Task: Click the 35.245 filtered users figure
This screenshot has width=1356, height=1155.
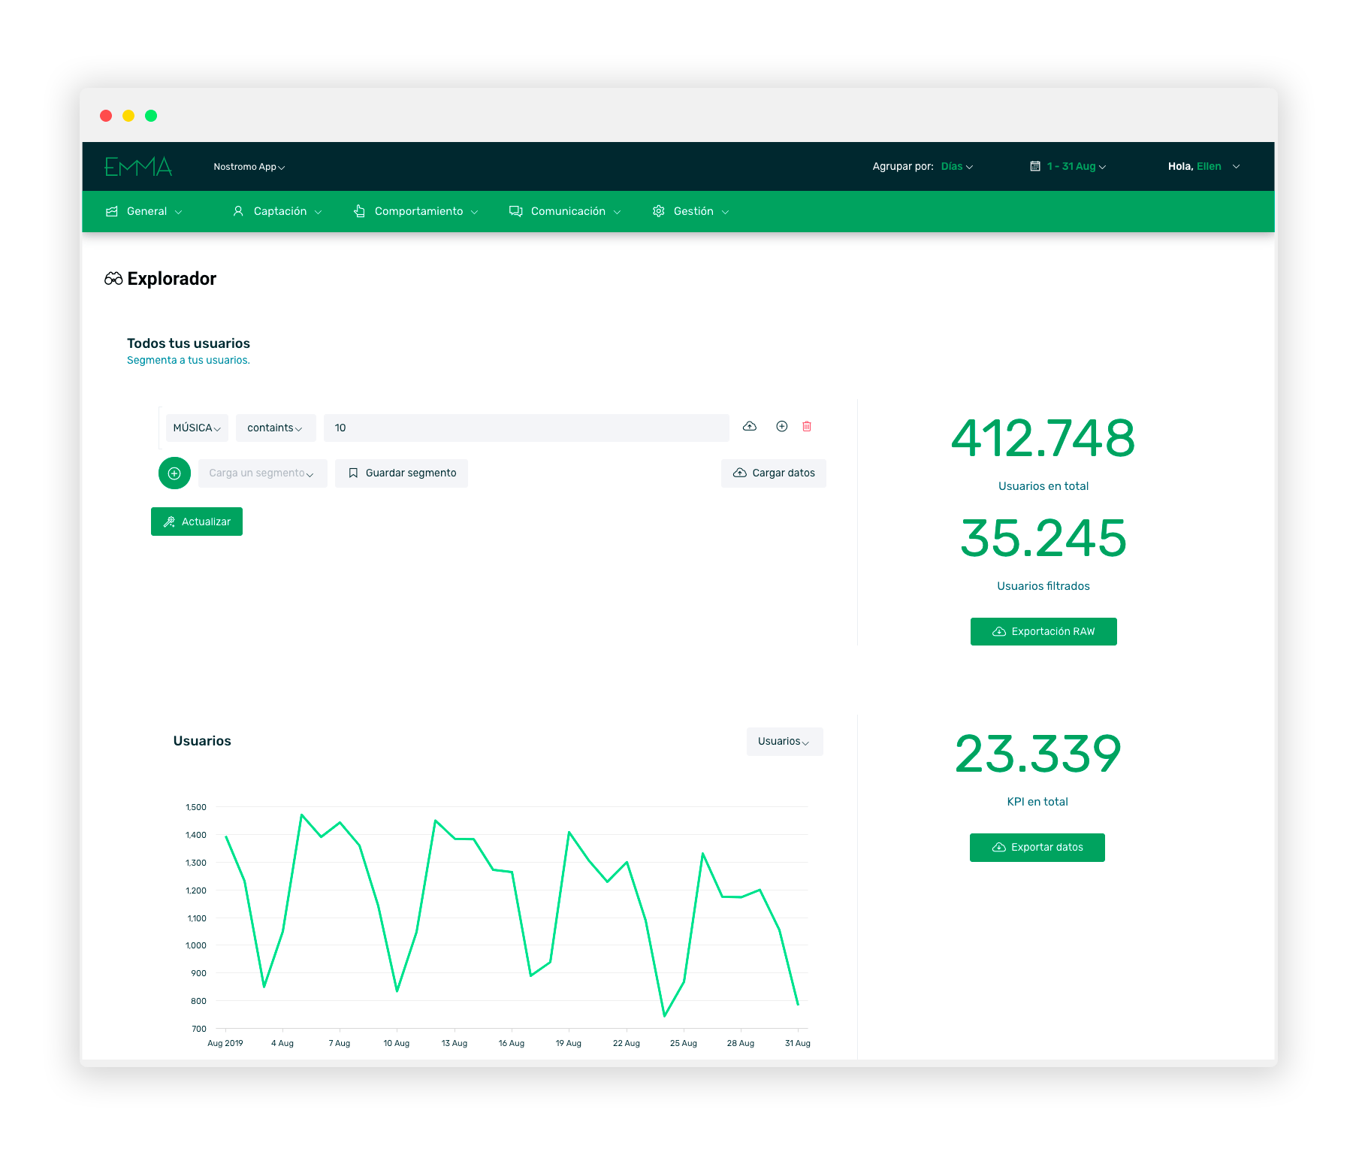Action: coord(1043,538)
